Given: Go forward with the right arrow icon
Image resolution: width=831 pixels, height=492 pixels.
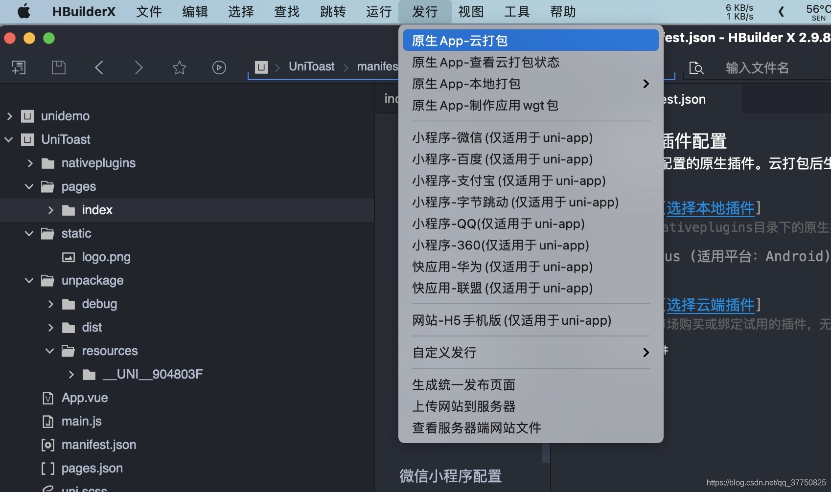Looking at the screenshot, I should (x=139, y=67).
